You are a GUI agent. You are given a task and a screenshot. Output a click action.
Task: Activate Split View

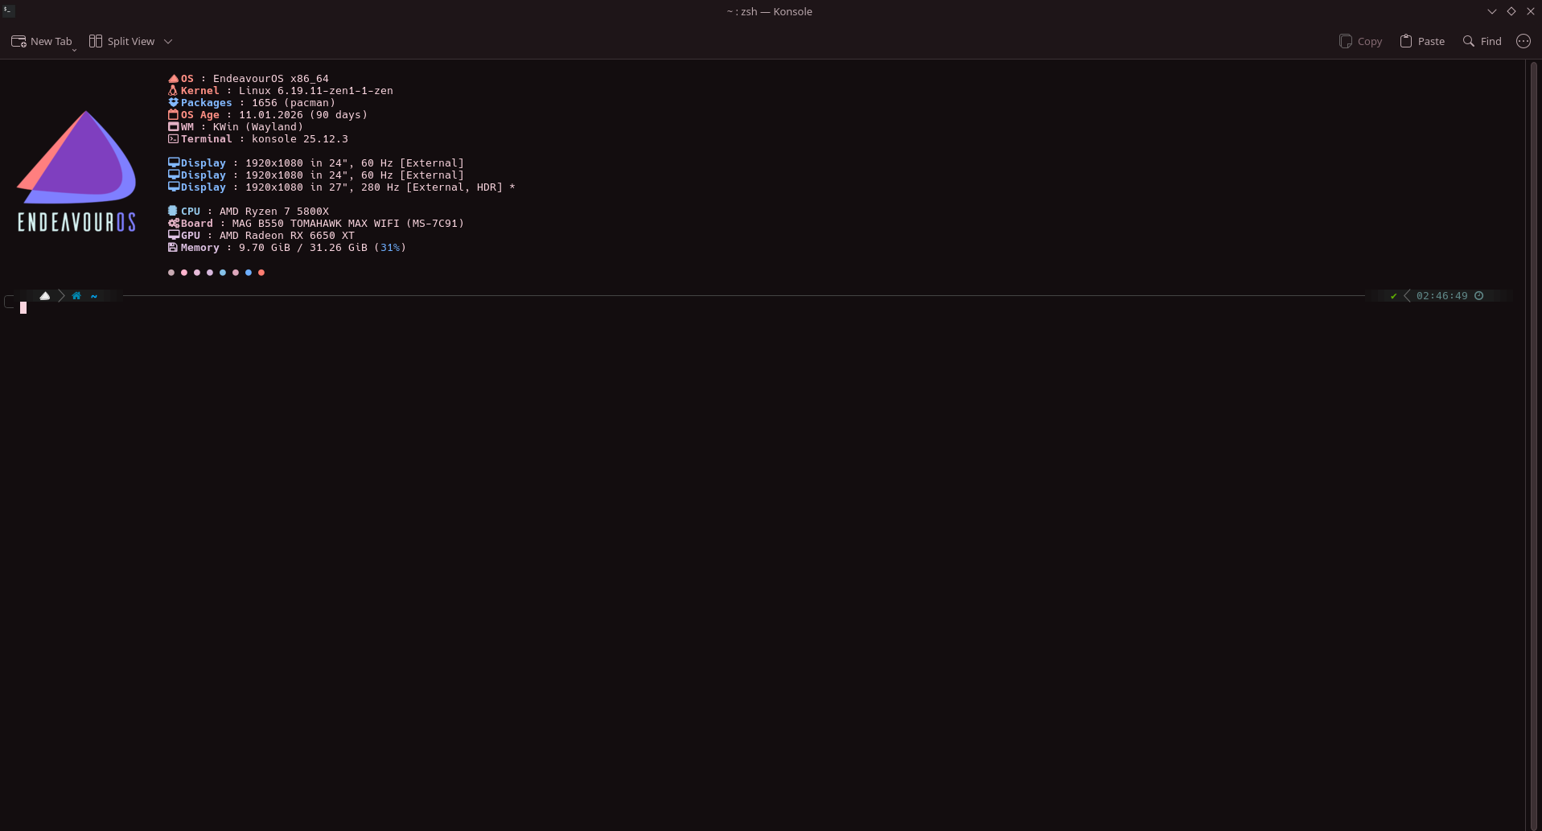(x=121, y=41)
